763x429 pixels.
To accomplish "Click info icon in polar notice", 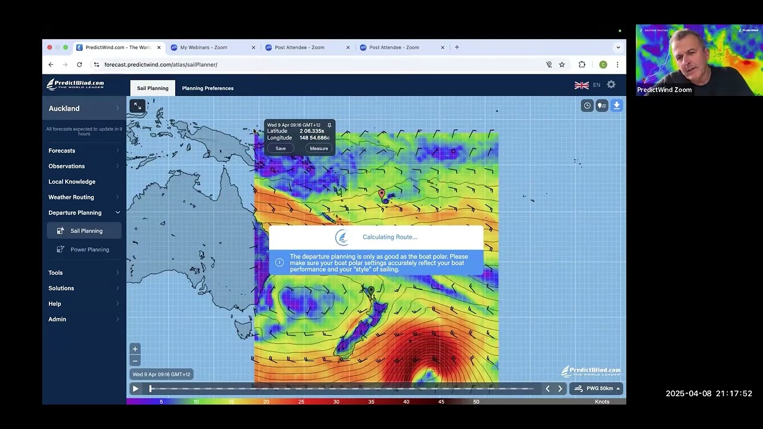I will coord(280,263).
